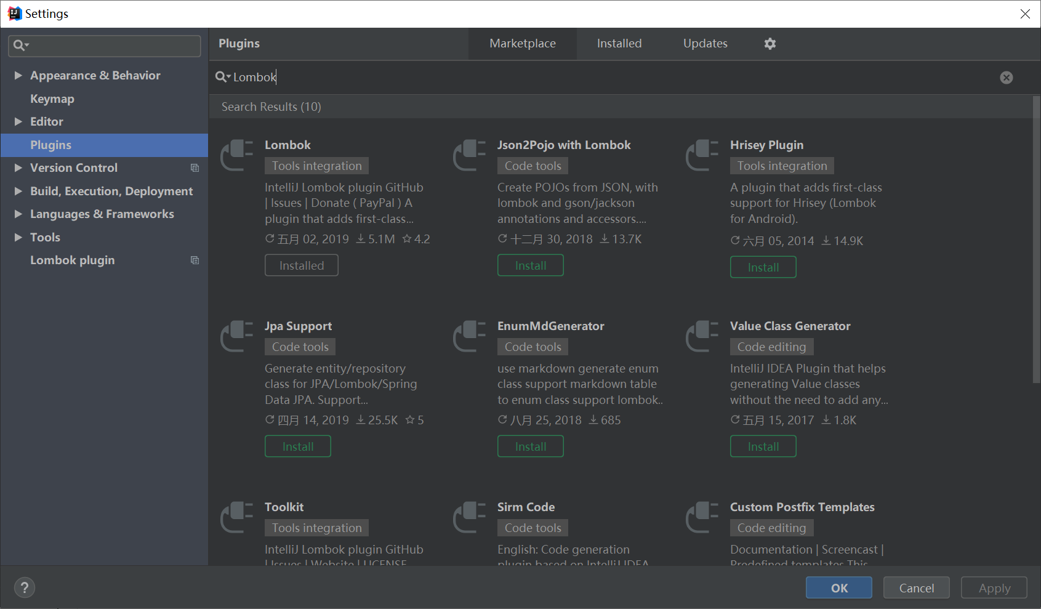1041x609 pixels.
Task: Click the EnumMdGenerator plugin icon
Action: coord(470,336)
